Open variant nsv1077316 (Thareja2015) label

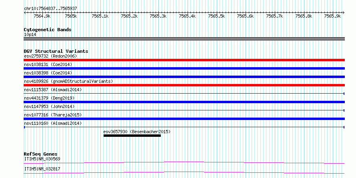coord(53,115)
